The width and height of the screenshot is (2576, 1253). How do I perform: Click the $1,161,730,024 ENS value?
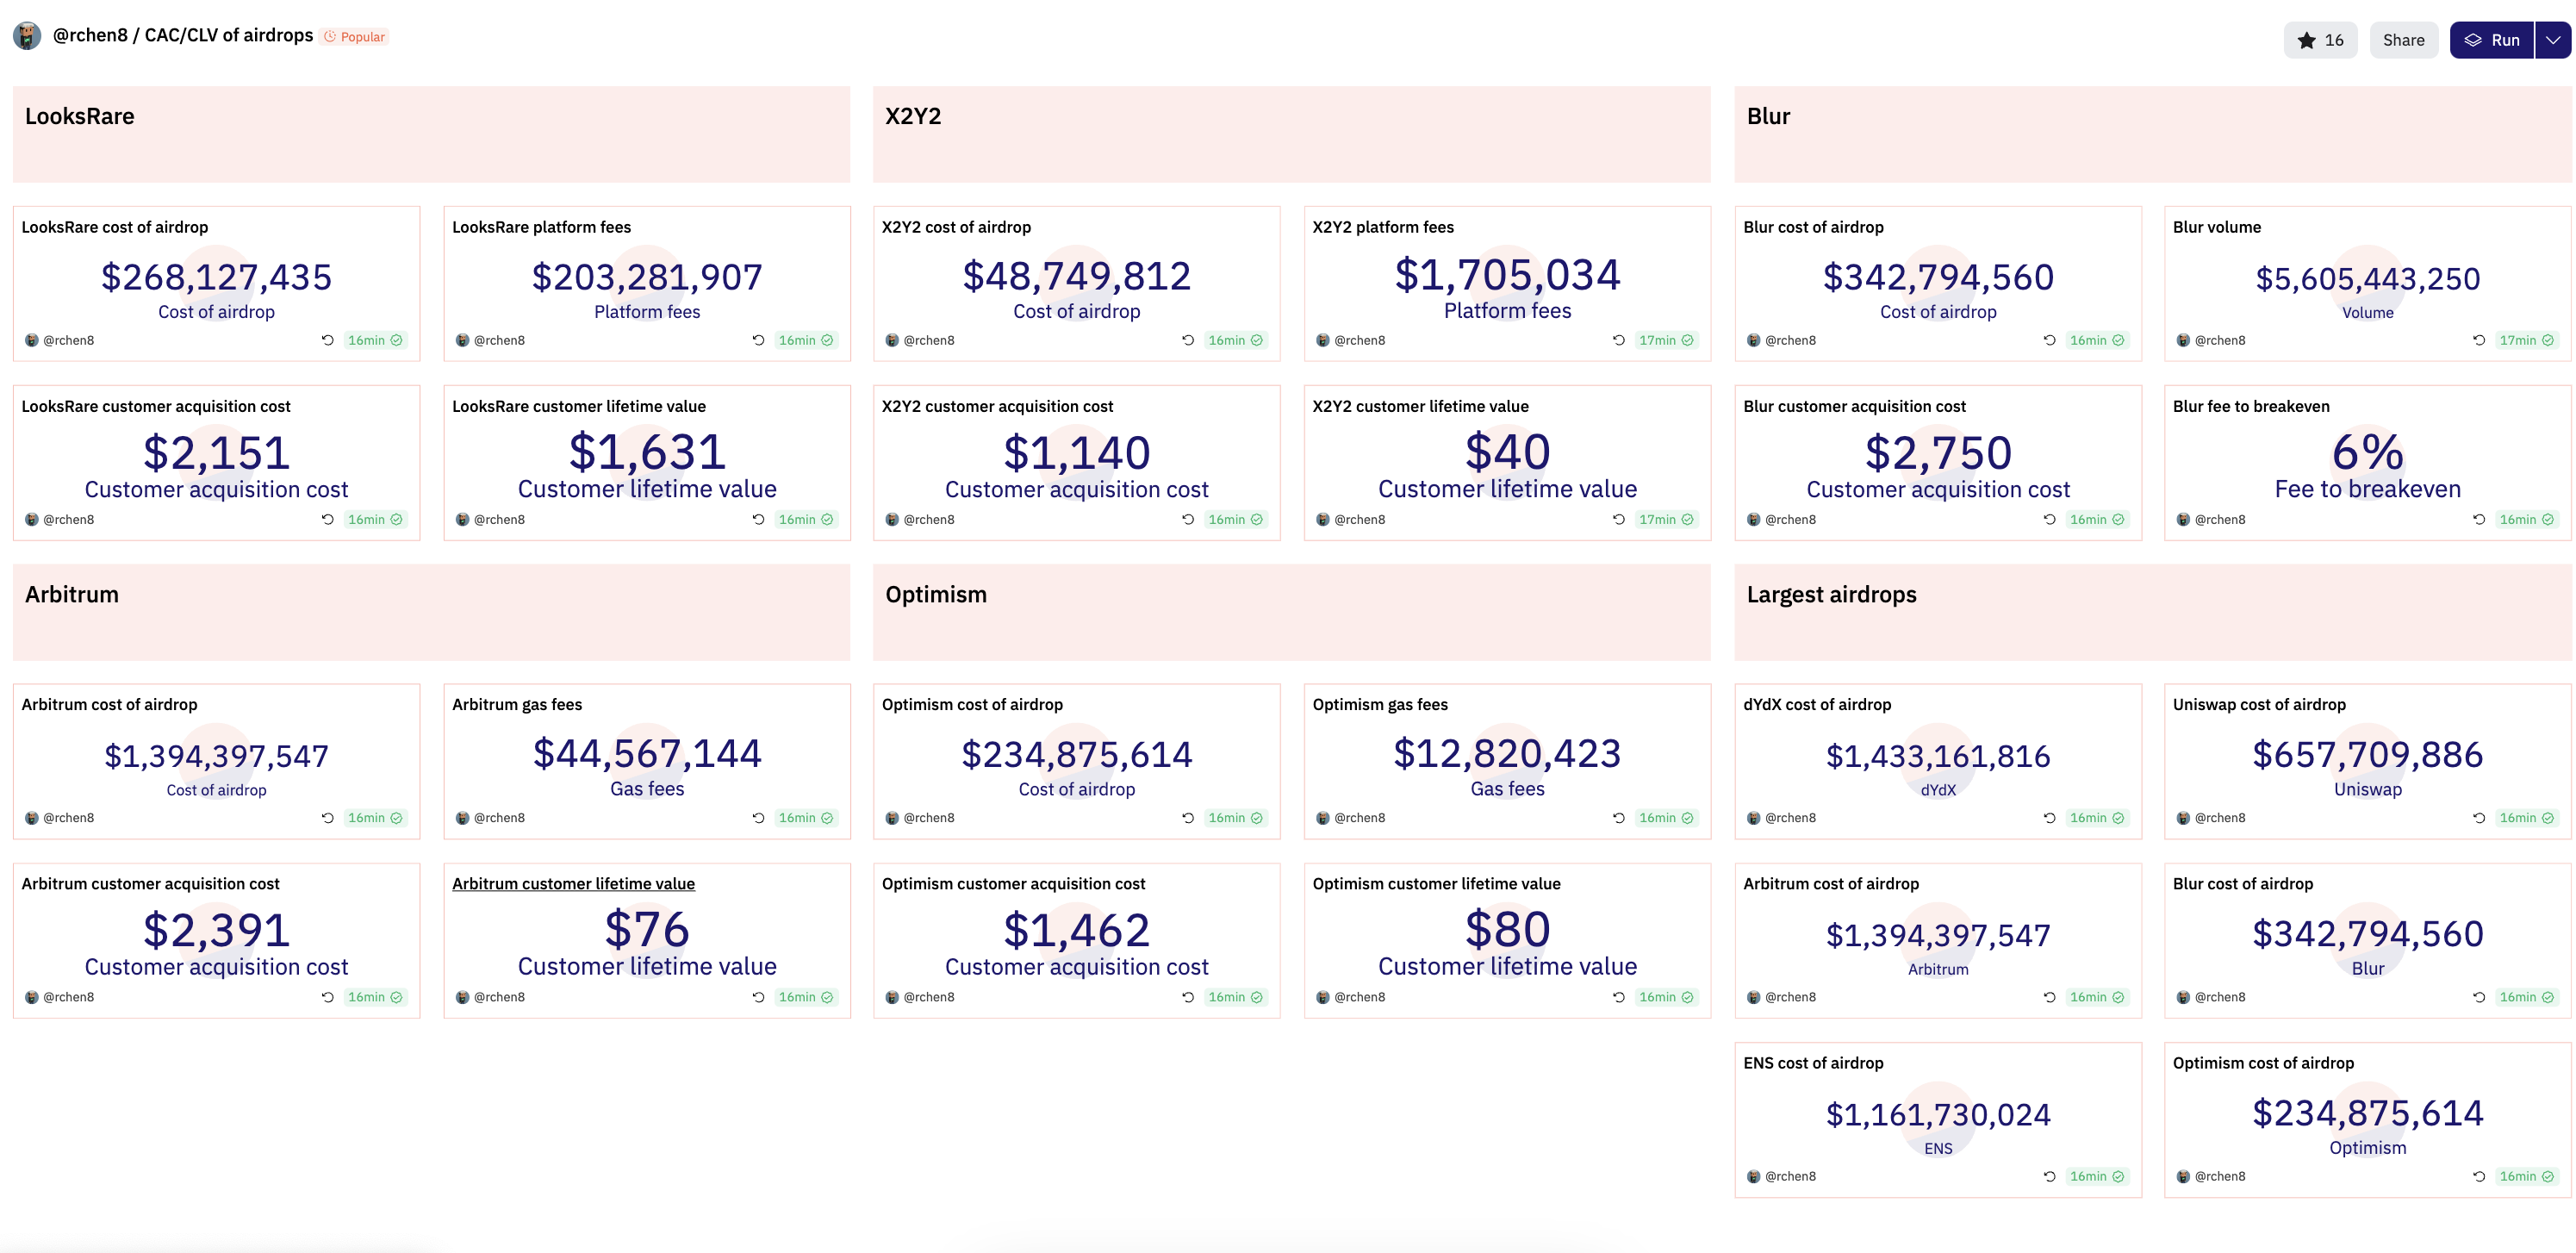point(1938,1114)
